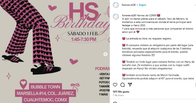Open comments via the speech bubble icon
Image resolution: width=196 pixels, height=103 pixels.
pyautogui.click(x=122, y=85)
